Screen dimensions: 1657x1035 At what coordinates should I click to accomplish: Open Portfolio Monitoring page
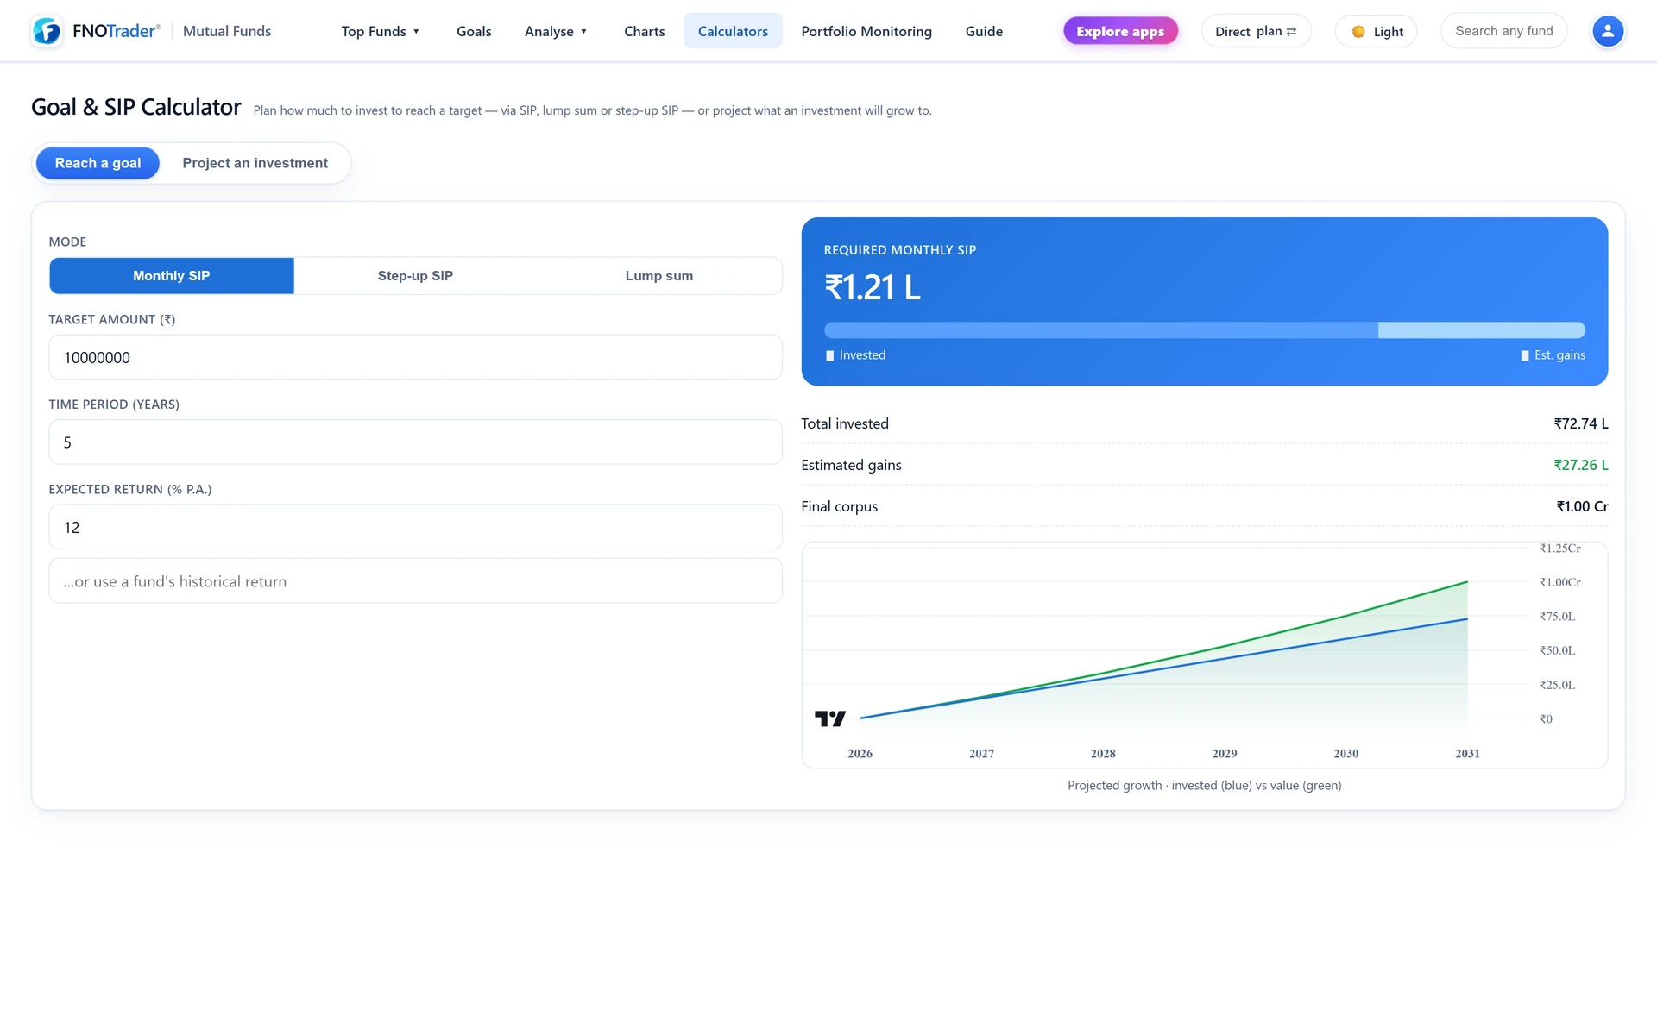coord(866,32)
